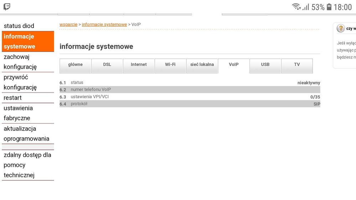Open ustawienia fabryczne sidebar item
The width and height of the screenshot is (356, 200).
pos(28,113)
